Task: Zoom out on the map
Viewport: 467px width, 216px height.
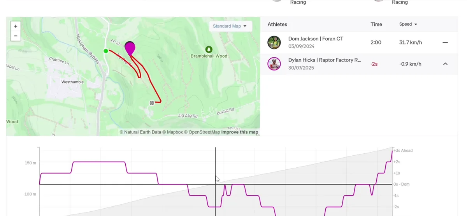Action: [x=16, y=36]
